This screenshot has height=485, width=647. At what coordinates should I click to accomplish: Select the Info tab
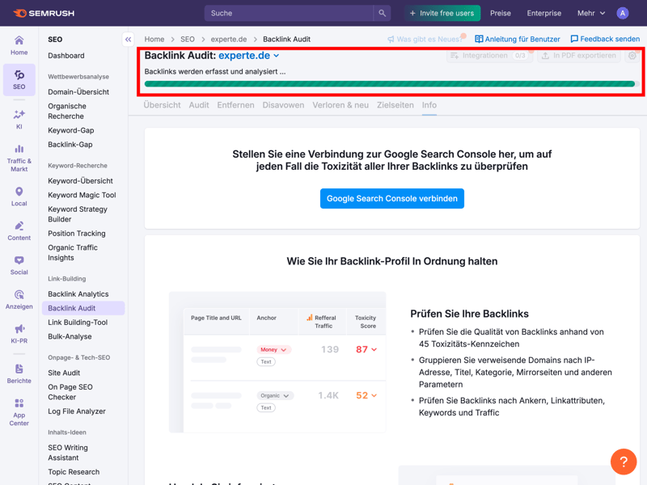point(429,105)
